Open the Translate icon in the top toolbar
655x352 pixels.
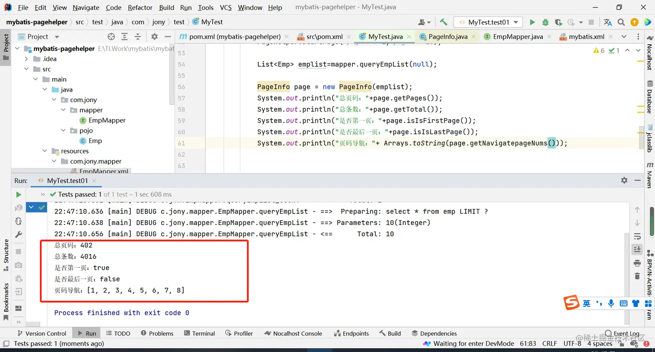coord(608,22)
